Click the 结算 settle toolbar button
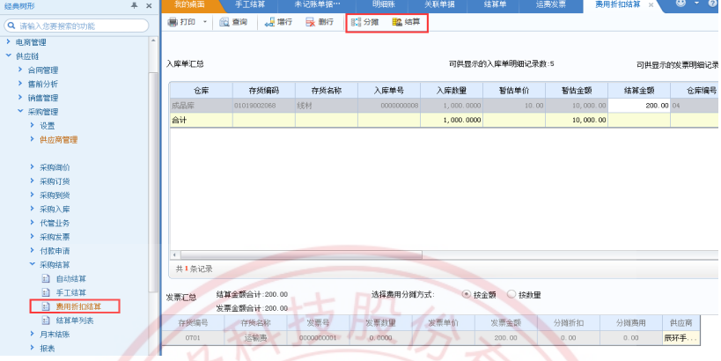 click(407, 22)
